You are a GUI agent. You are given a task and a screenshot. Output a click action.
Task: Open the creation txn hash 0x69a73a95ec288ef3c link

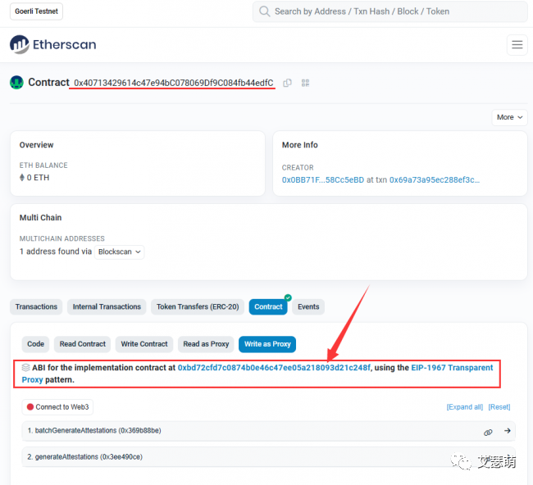coord(435,179)
